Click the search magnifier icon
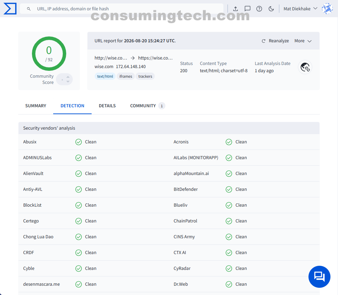Viewport: 338px width, 295px height. pos(29,9)
